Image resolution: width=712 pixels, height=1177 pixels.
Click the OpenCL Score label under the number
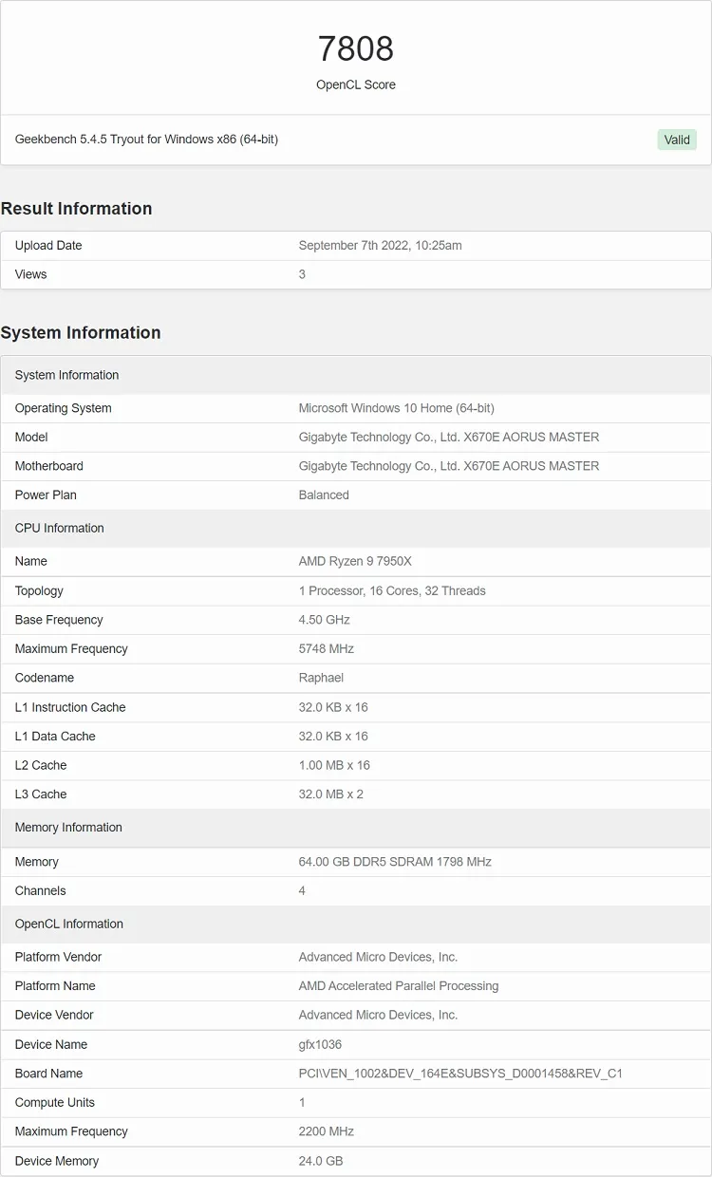pyautogui.click(x=356, y=84)
